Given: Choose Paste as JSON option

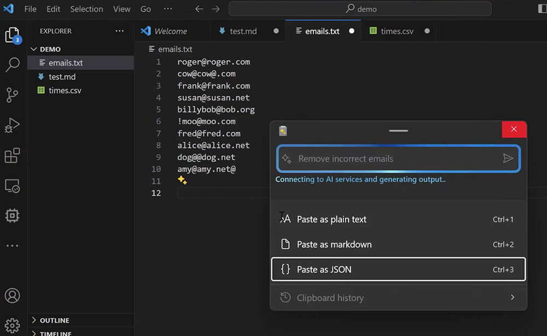Looking at the screenshot, I should pos(398,269).
